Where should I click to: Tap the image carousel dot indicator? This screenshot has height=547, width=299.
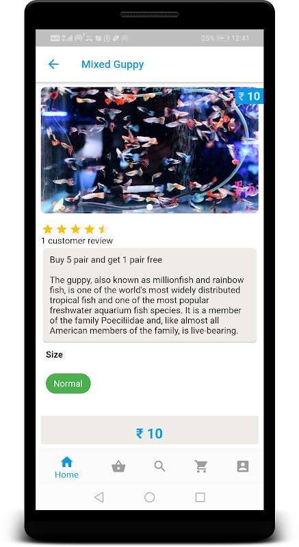click(150, 207)
